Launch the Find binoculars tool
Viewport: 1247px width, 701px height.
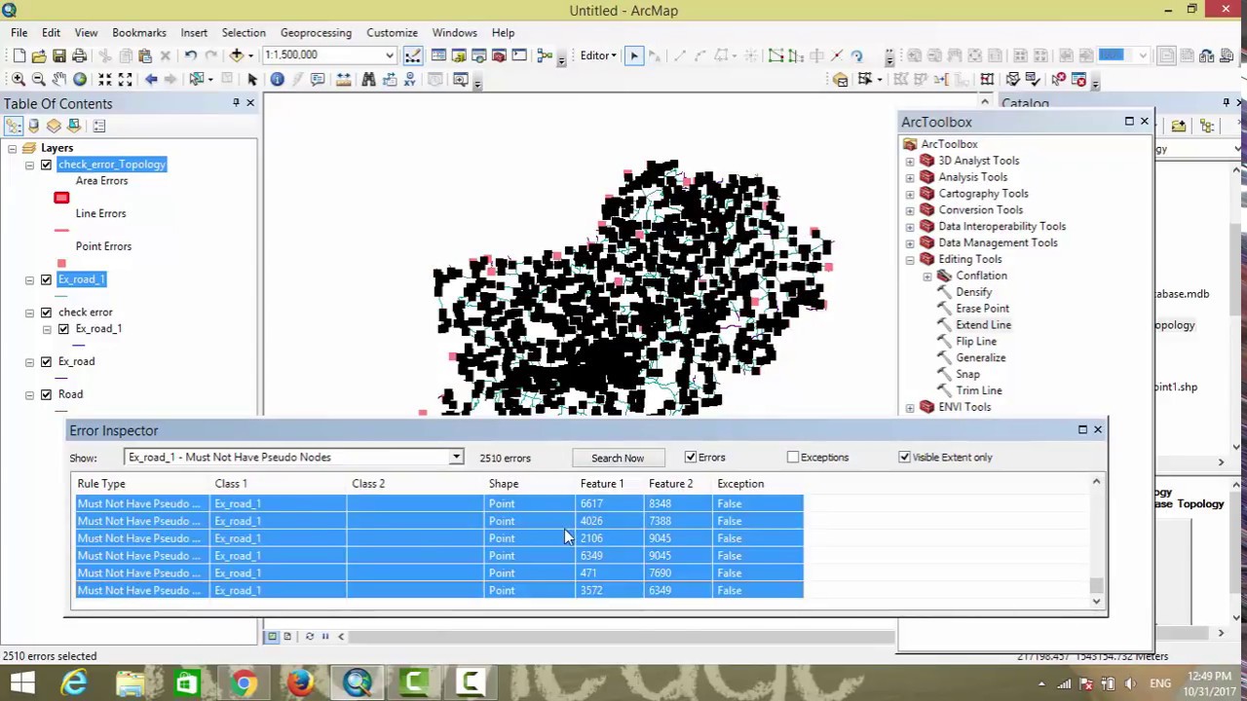click(367, 80)
